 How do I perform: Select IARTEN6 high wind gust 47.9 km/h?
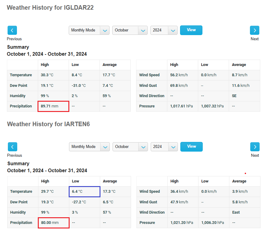pos(179,202)
